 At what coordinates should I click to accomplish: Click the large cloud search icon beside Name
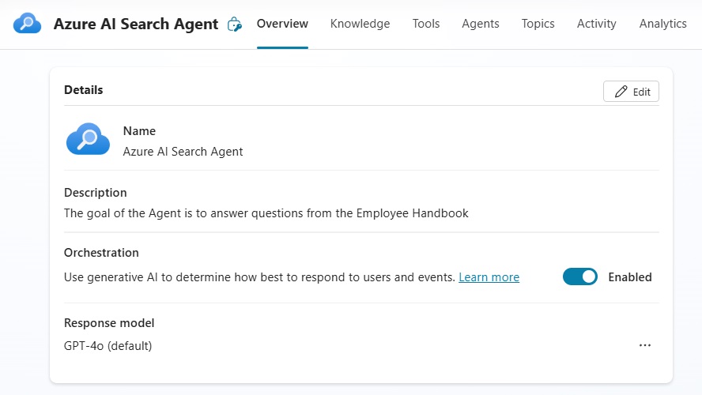click(88, 139)
